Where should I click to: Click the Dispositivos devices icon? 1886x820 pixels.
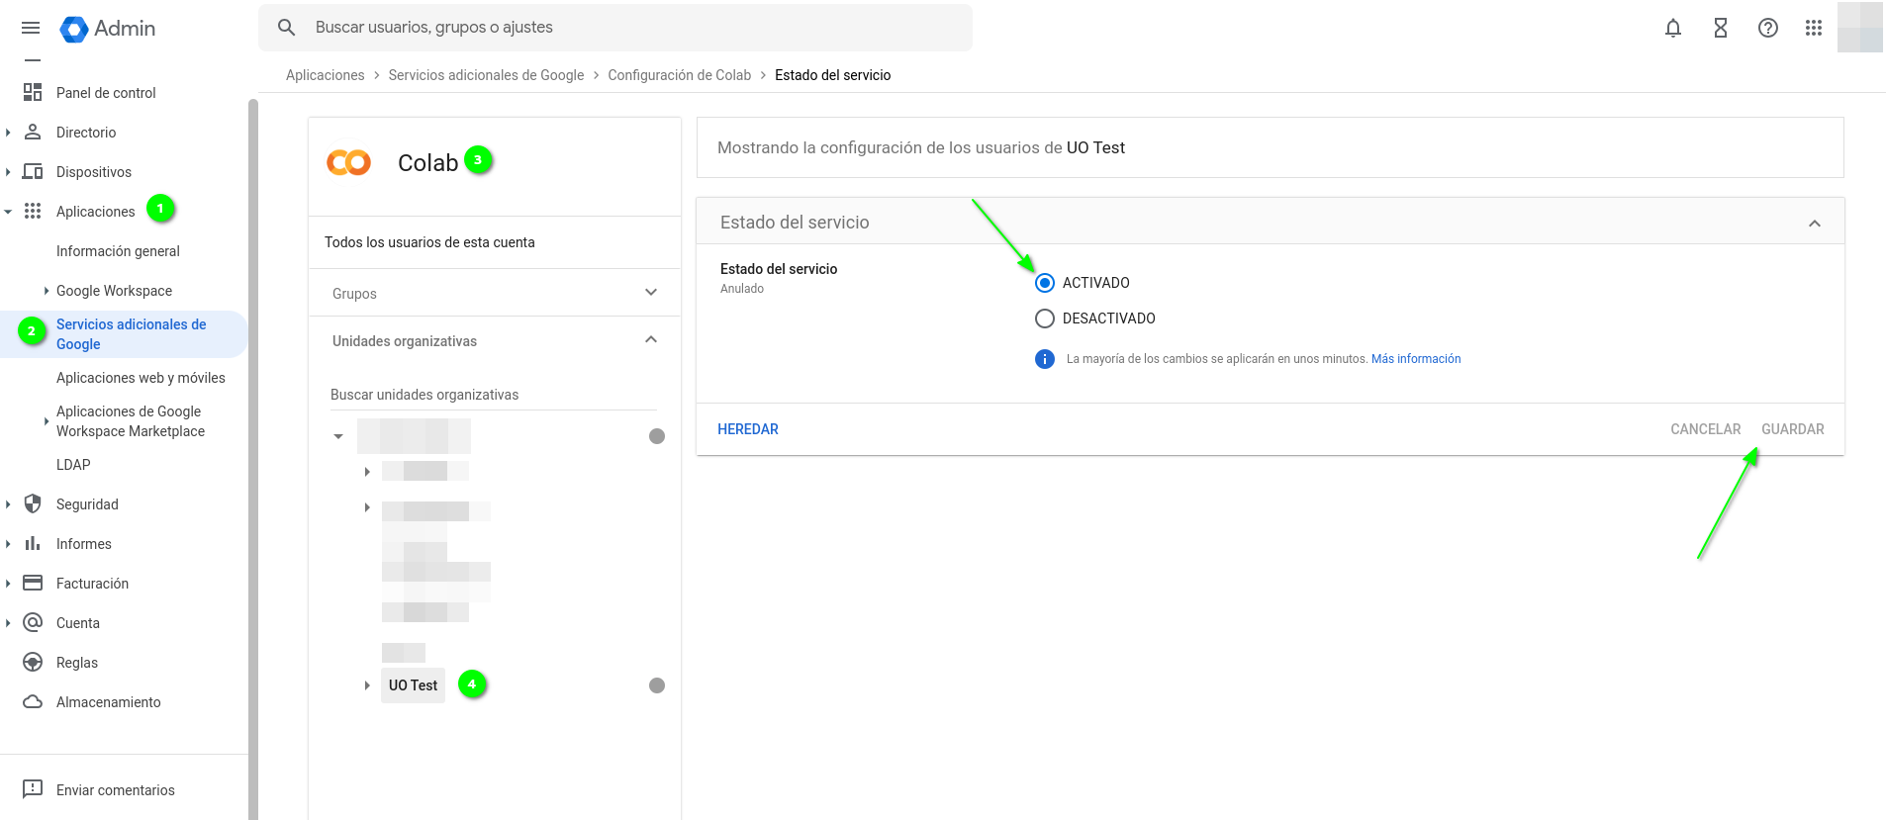[33, 171]
